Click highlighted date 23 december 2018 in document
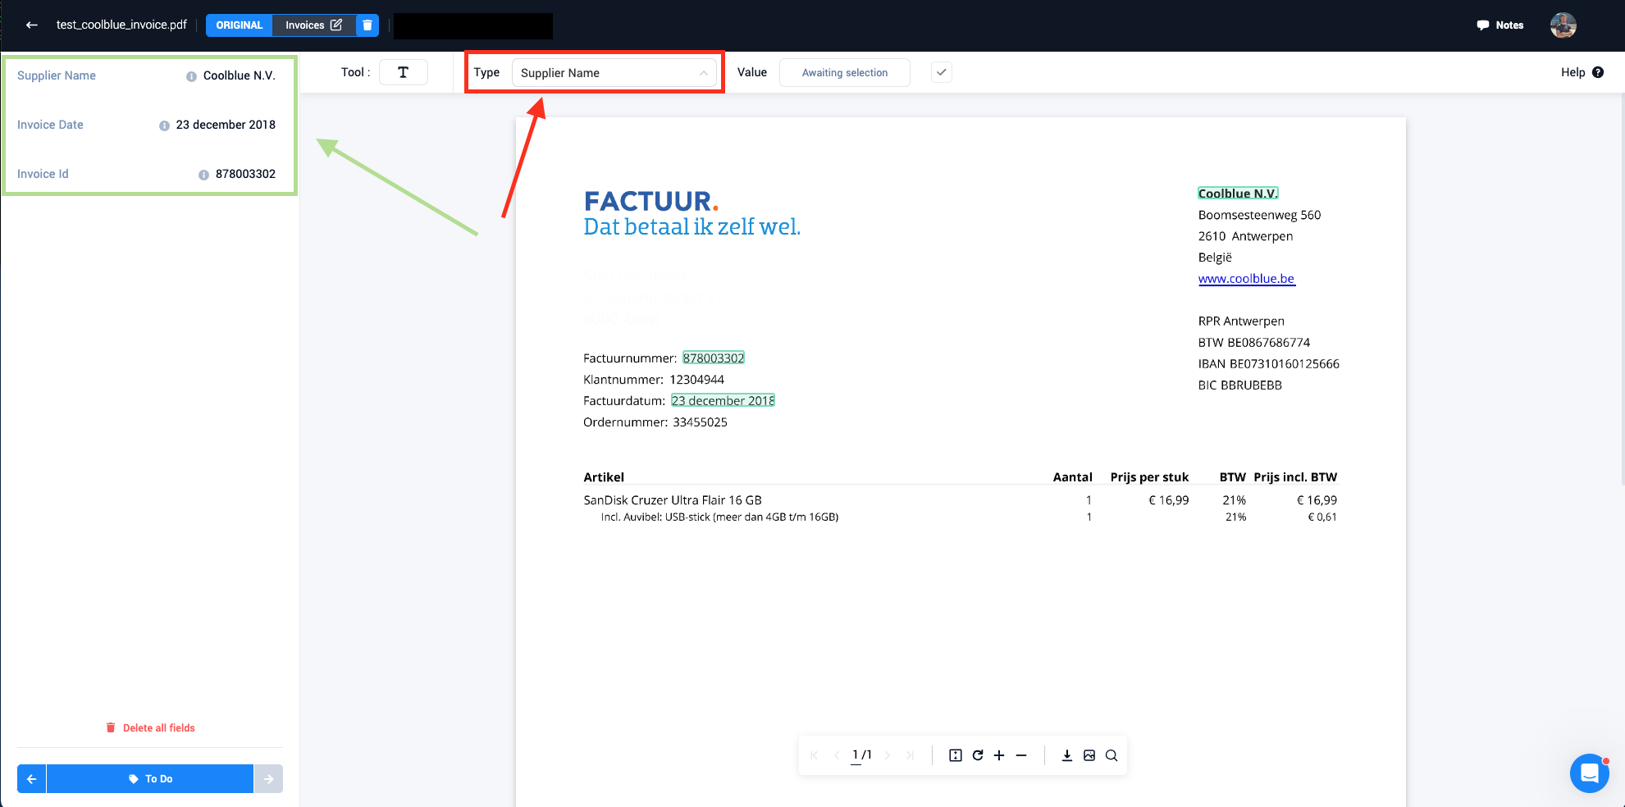 pyautogui.click(x=723, y=401)
